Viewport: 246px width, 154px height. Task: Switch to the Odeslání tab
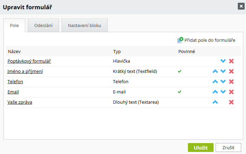point(43,25)
